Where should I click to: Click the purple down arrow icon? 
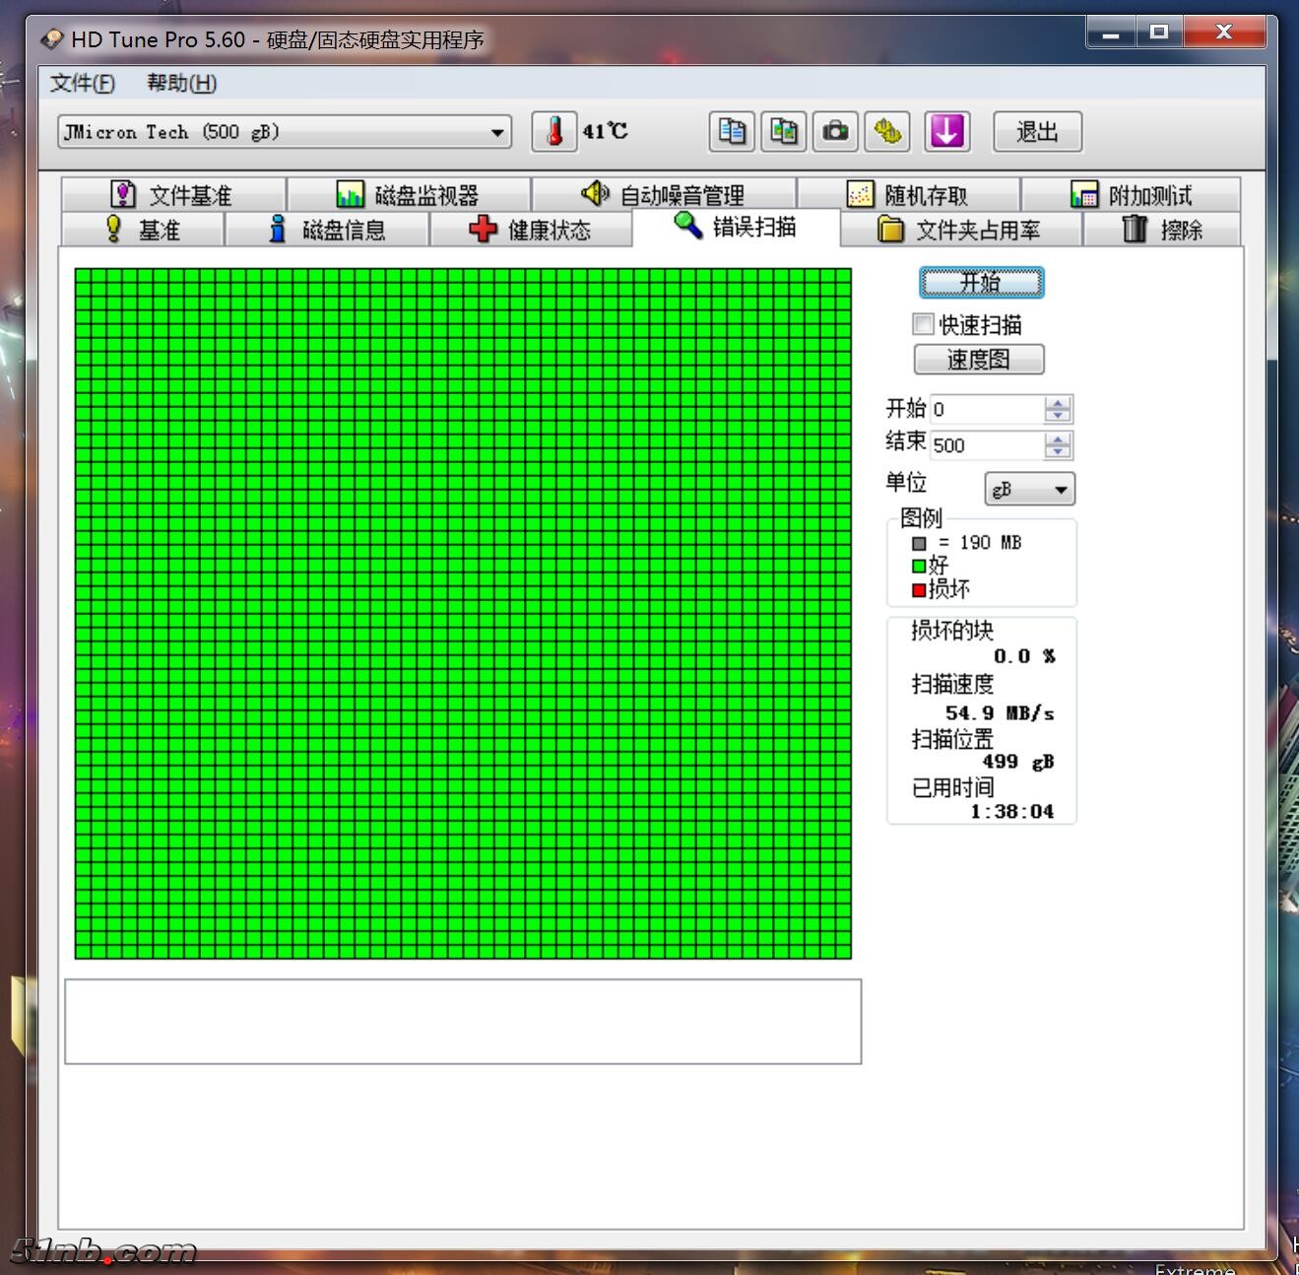(946, 132)
